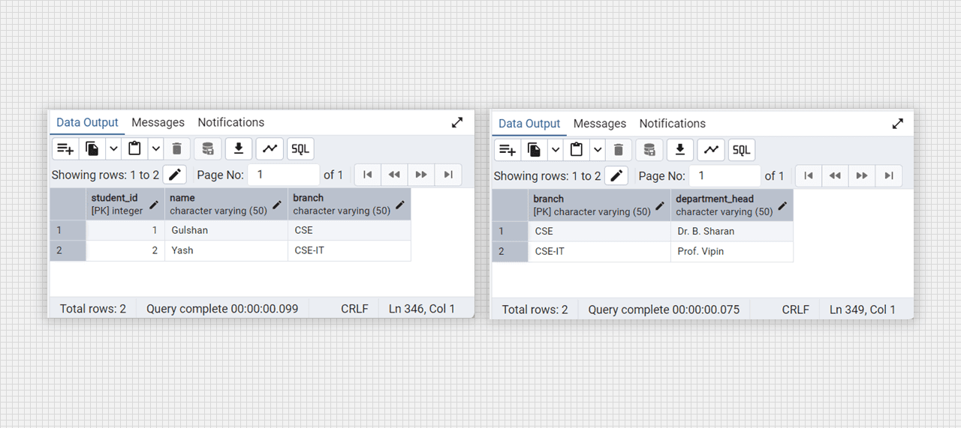The image size is (961, 428).
Task: Go to previous page in right panel
Action: [835, 176]
